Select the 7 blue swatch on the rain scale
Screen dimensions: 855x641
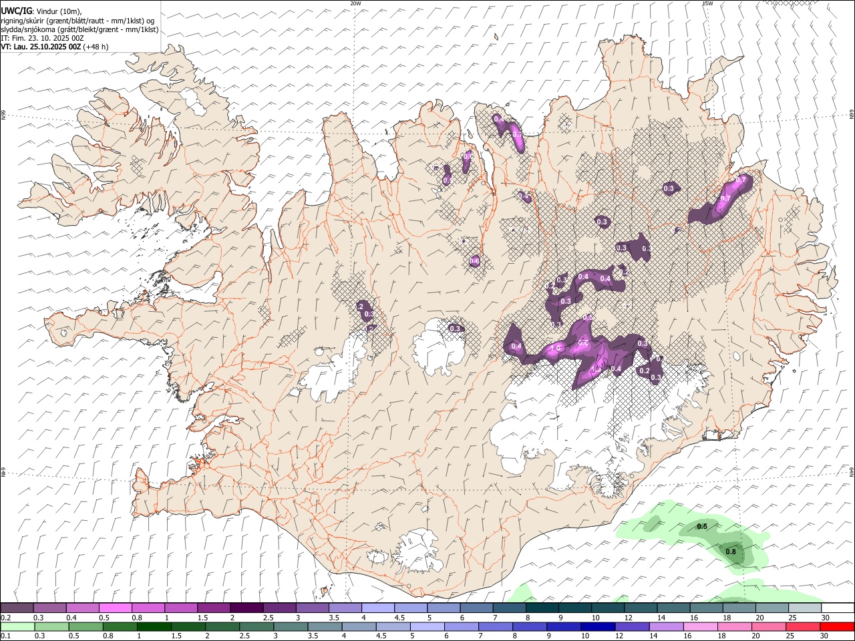[496, 626]
